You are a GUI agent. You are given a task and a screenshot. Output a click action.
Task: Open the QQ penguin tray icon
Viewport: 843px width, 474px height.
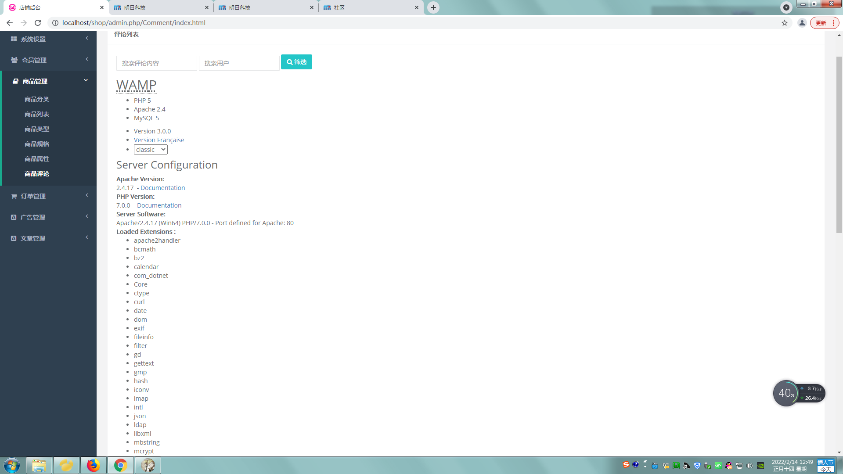coord(729,466)
